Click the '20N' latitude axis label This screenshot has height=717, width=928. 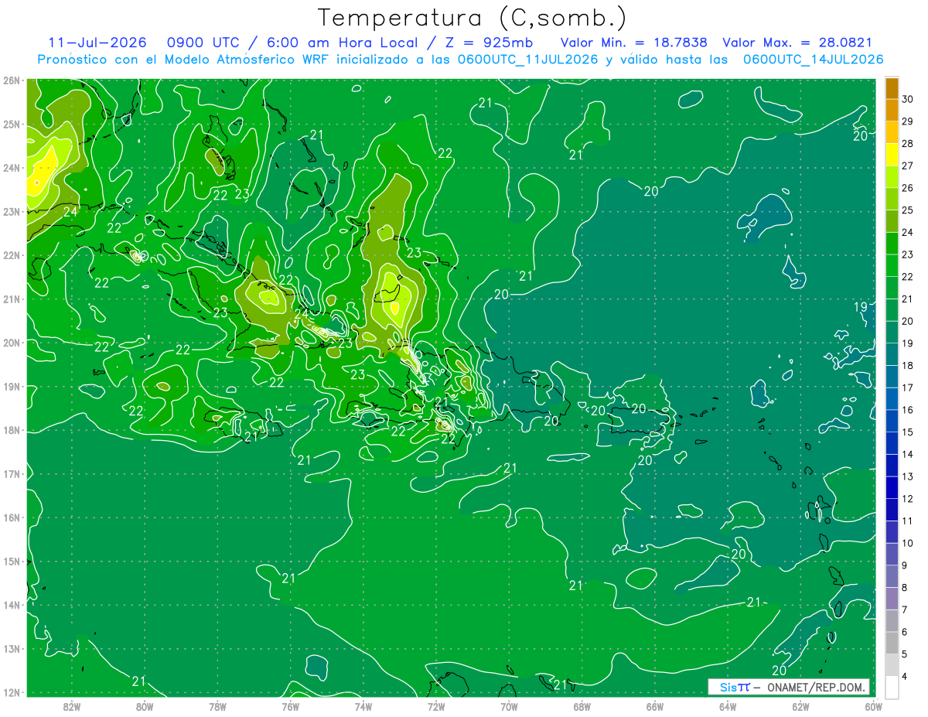pyautogui.click(x=12, y=343)
